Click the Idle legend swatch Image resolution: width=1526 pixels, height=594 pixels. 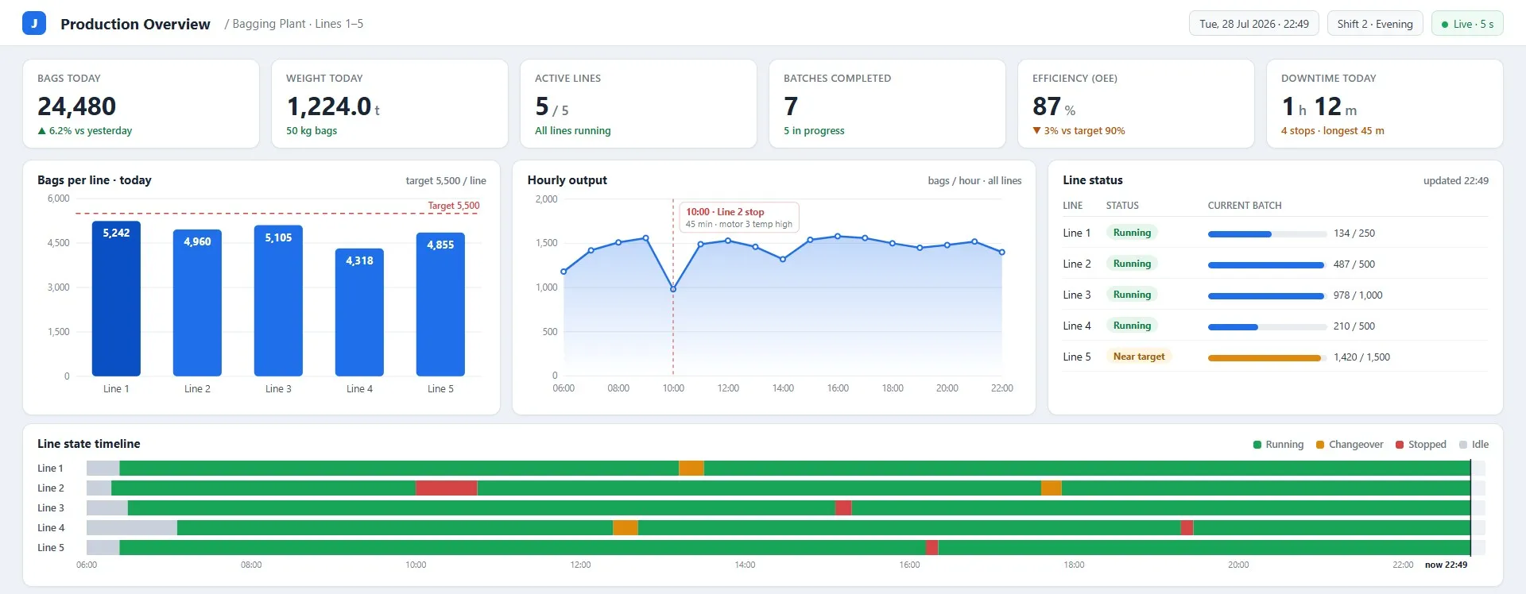1463,445
